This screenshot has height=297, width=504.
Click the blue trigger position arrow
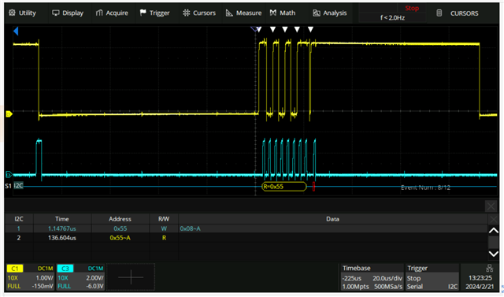[16, 32]
